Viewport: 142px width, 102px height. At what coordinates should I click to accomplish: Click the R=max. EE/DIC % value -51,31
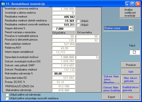[x=63, y=82]
